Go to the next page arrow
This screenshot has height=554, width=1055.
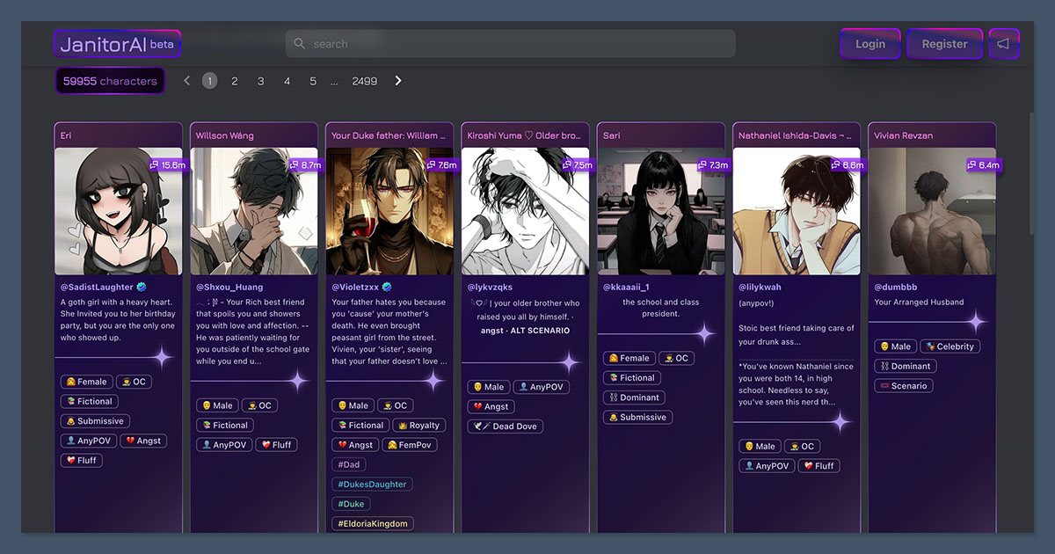(398, 81)
